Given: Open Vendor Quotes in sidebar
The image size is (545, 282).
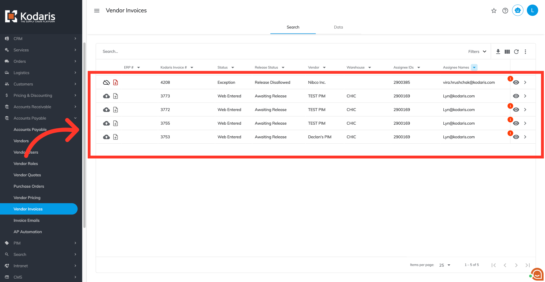Looking at the screenshot, I should click(27, 175).
